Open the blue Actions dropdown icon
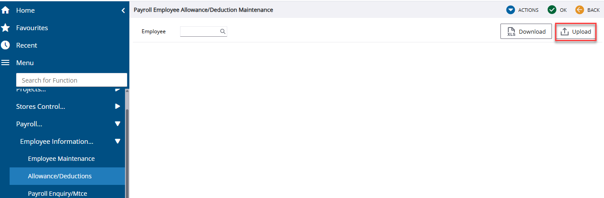Image resolution: width=604 pixels, height=198 pixels. tap(510, 10)
